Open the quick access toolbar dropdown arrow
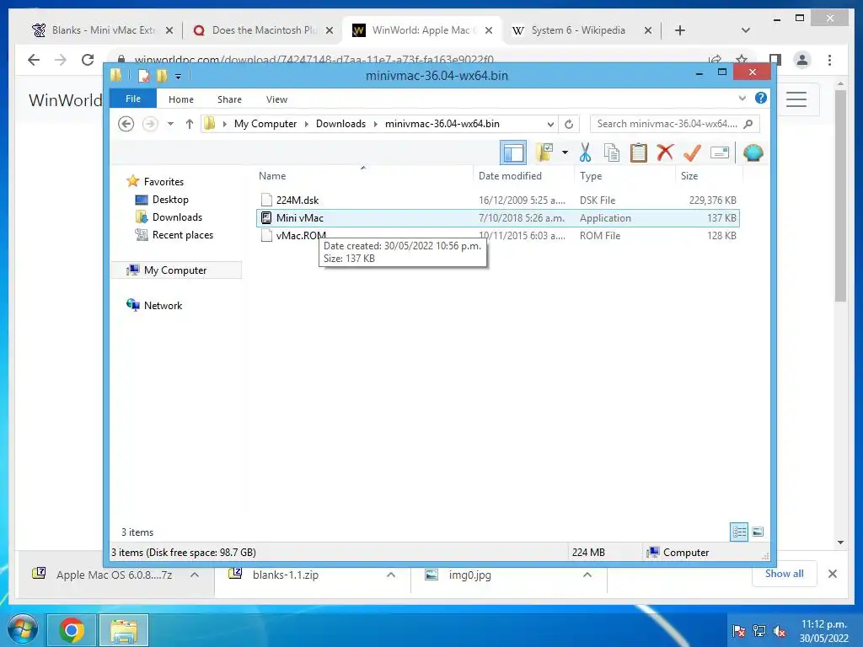Image resolution: width=863 pixels, height=647 pixels. (x=178, y=77)
